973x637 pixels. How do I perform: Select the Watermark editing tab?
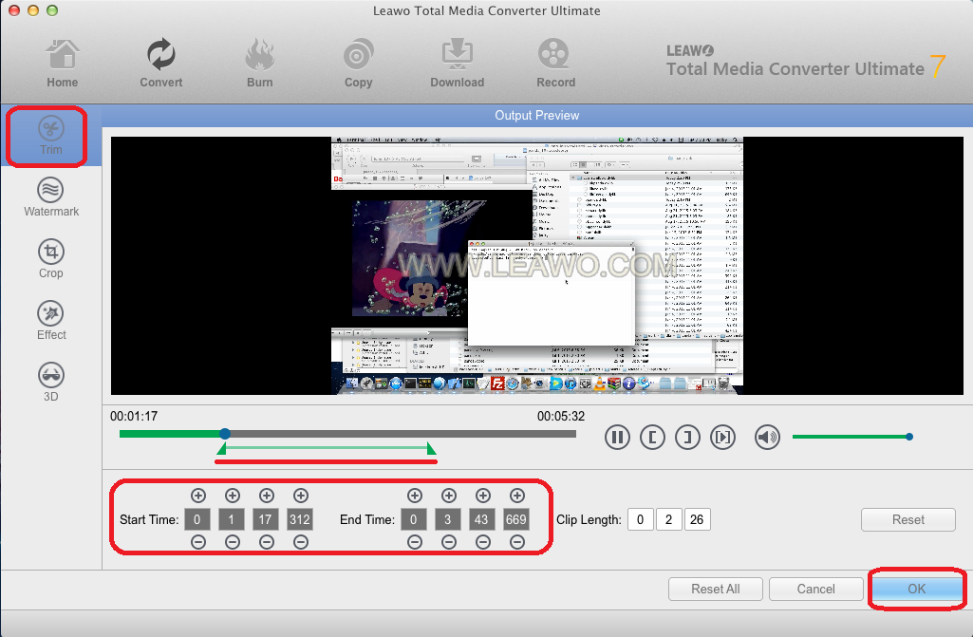click(51, 197)
